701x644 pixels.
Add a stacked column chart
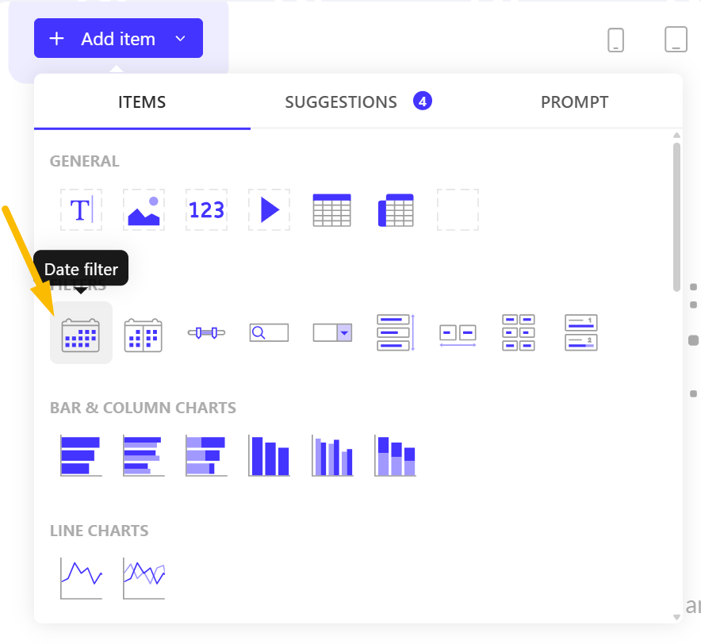click(395, 456)
